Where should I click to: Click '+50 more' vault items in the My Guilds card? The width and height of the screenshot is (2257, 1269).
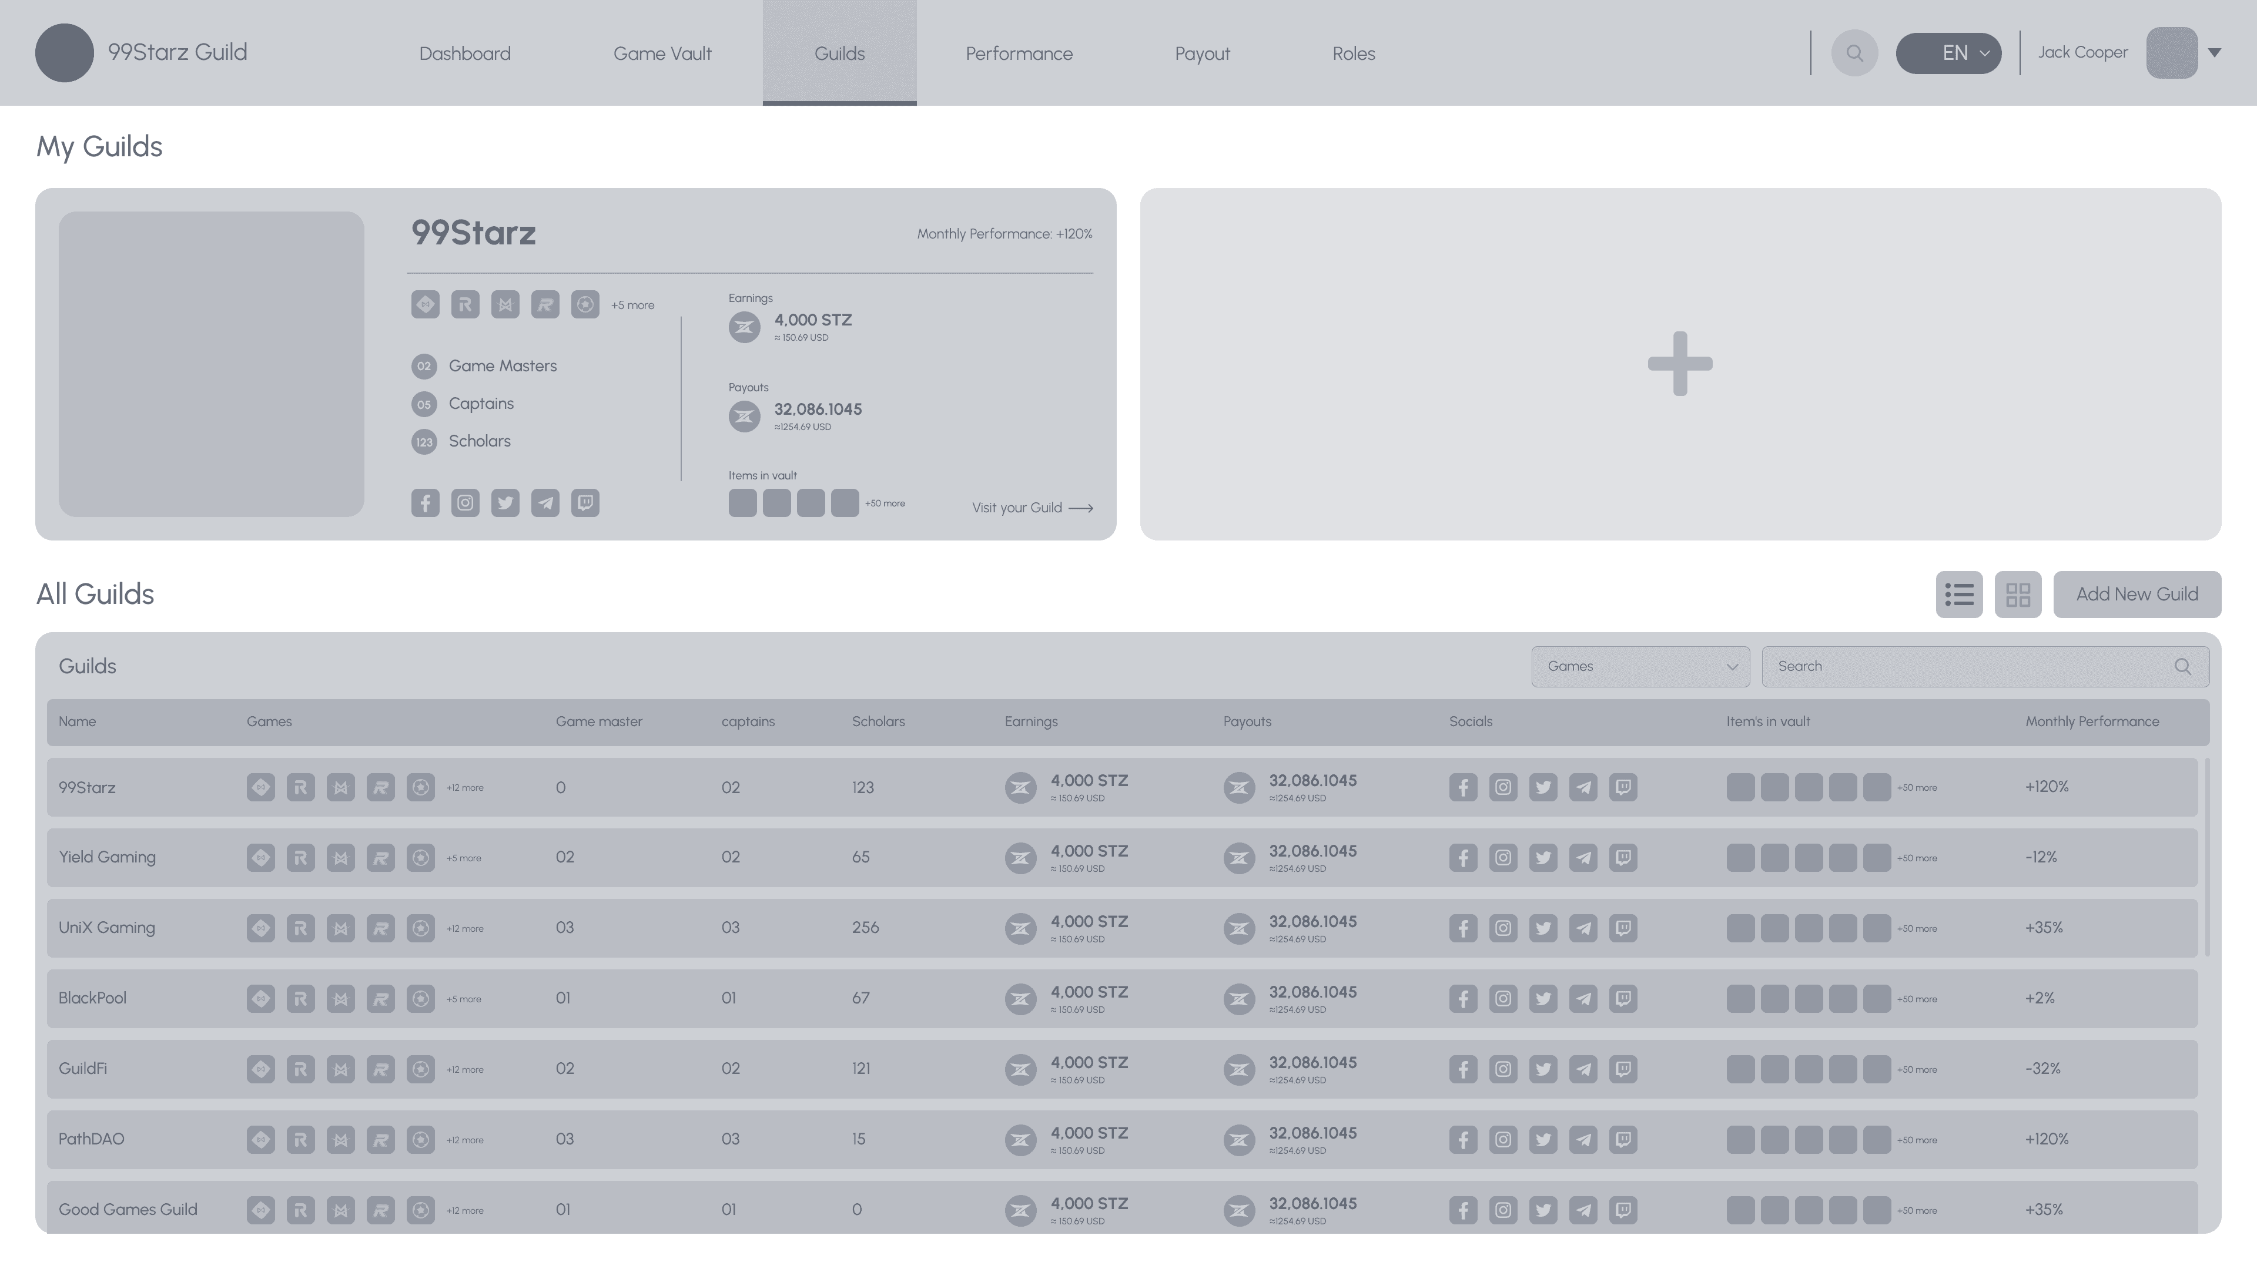pos(885,503)
